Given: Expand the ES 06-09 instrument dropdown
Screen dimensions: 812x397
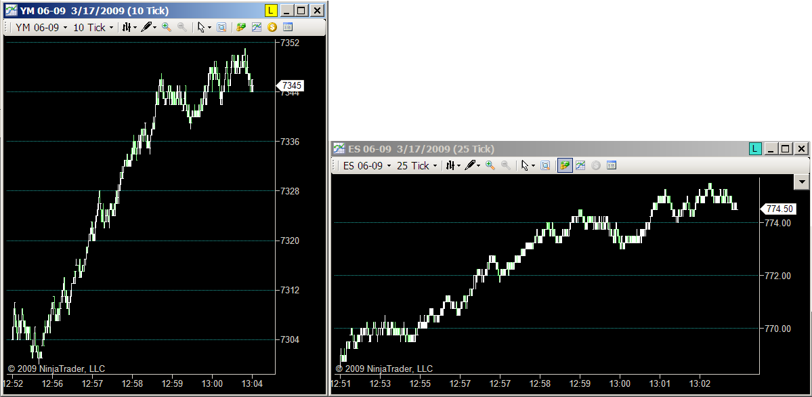Looking at the screenshot, I should [389, 166].
